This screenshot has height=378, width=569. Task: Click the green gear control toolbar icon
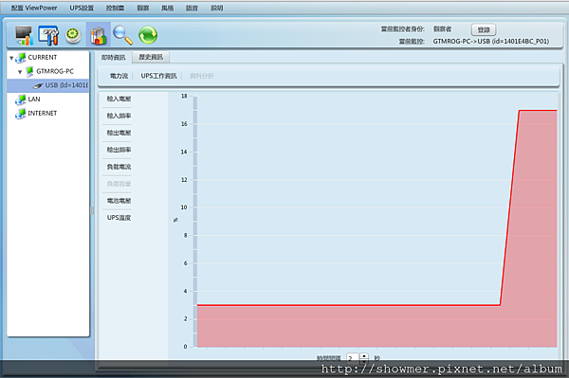point(73,35)
